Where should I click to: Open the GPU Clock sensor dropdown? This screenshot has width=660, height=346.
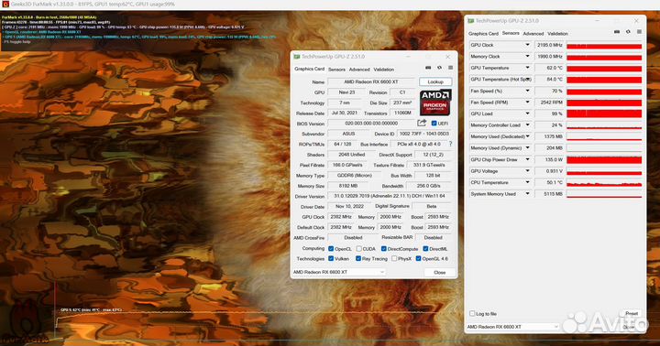[x=527, y=45]
